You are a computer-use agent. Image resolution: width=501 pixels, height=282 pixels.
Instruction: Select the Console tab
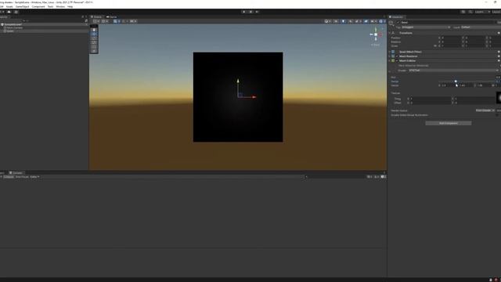tap(16, 172)
